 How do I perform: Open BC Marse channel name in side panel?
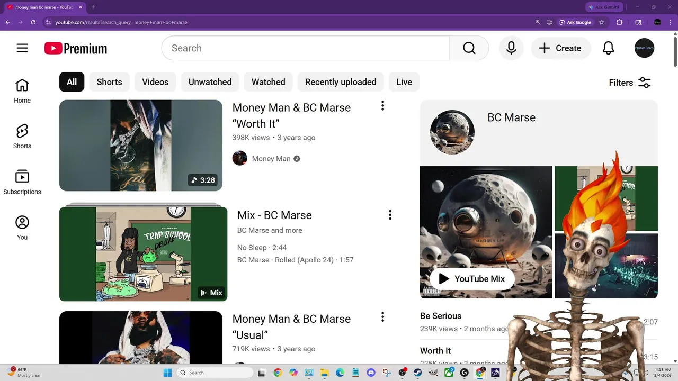511,117
